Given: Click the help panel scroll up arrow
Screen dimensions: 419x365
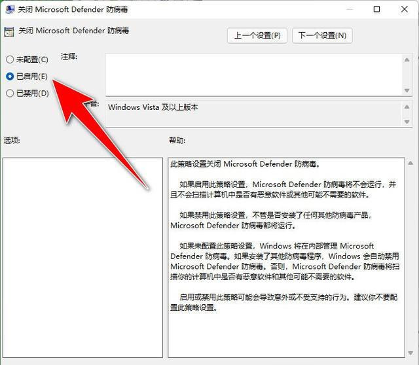Looking at the screenshot, I should point(410,163).
